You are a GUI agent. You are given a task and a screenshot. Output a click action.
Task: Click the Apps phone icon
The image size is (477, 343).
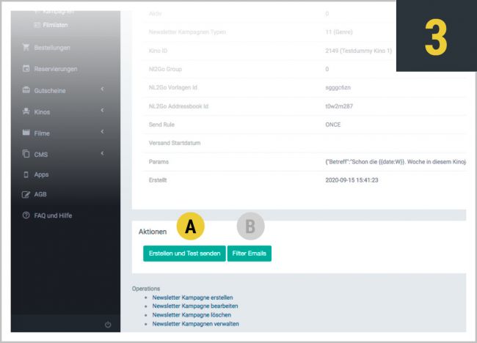tap(26, 174)
